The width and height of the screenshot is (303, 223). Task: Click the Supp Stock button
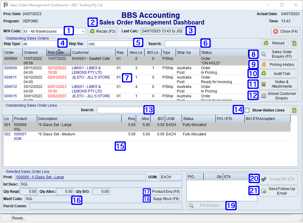[x=165, y=199]
